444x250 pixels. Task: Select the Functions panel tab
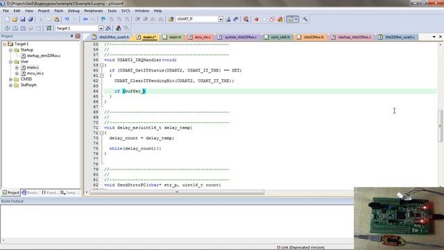click(49, 193)
